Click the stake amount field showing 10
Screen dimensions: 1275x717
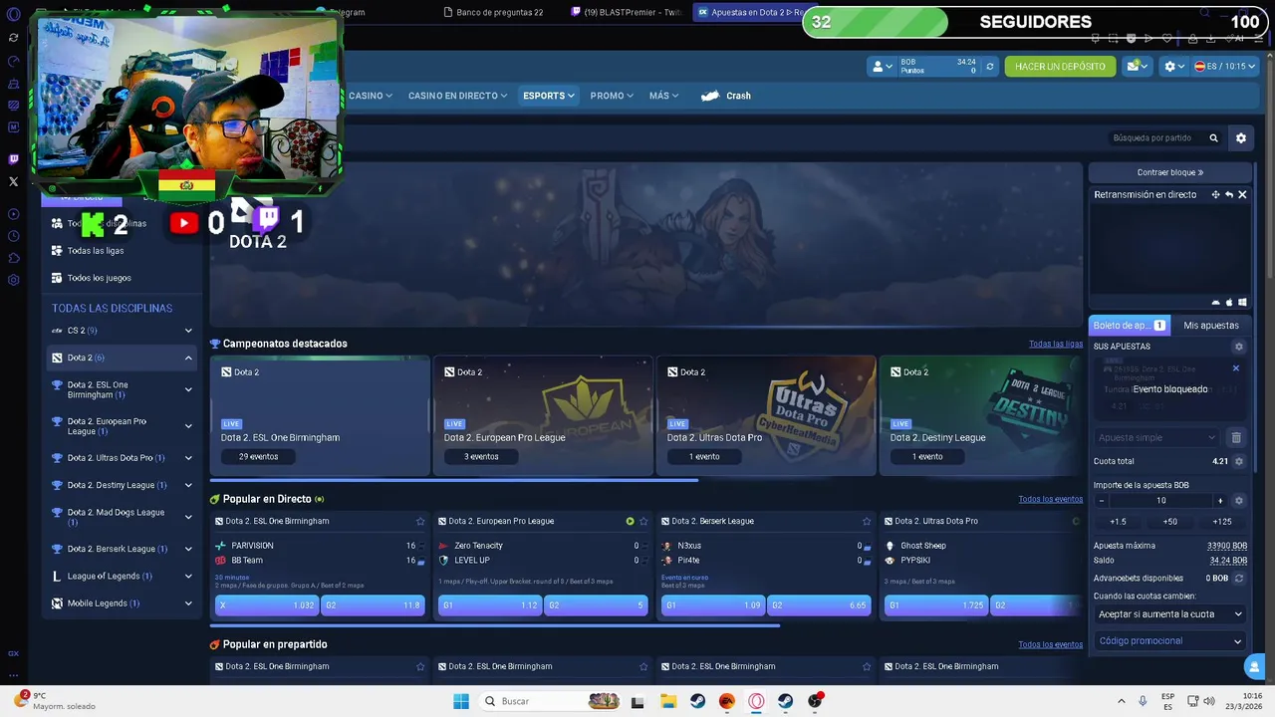click(x=1161, y=501)
